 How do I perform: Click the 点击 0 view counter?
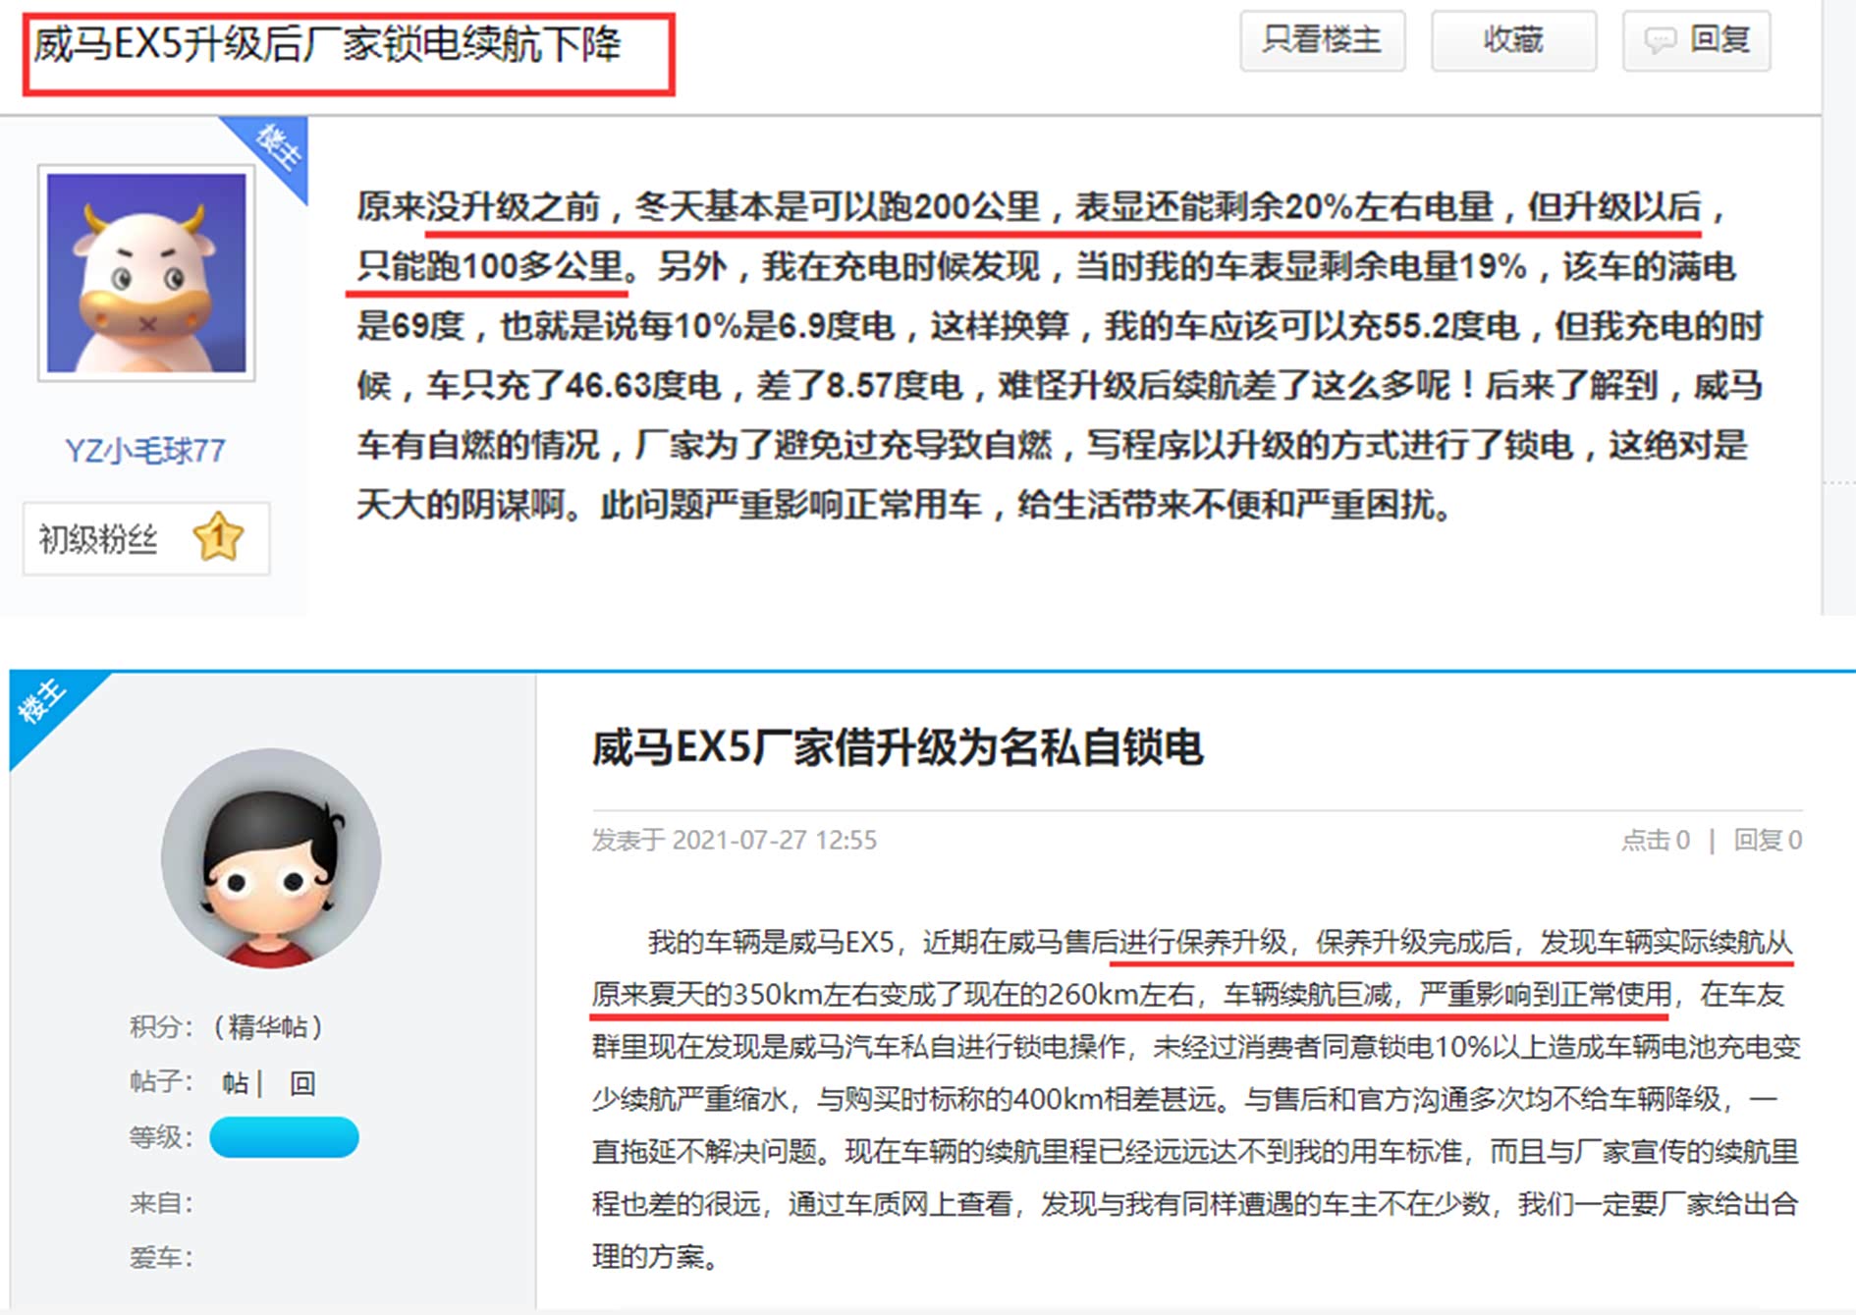pyautogui.click(x=1656, y=840)
